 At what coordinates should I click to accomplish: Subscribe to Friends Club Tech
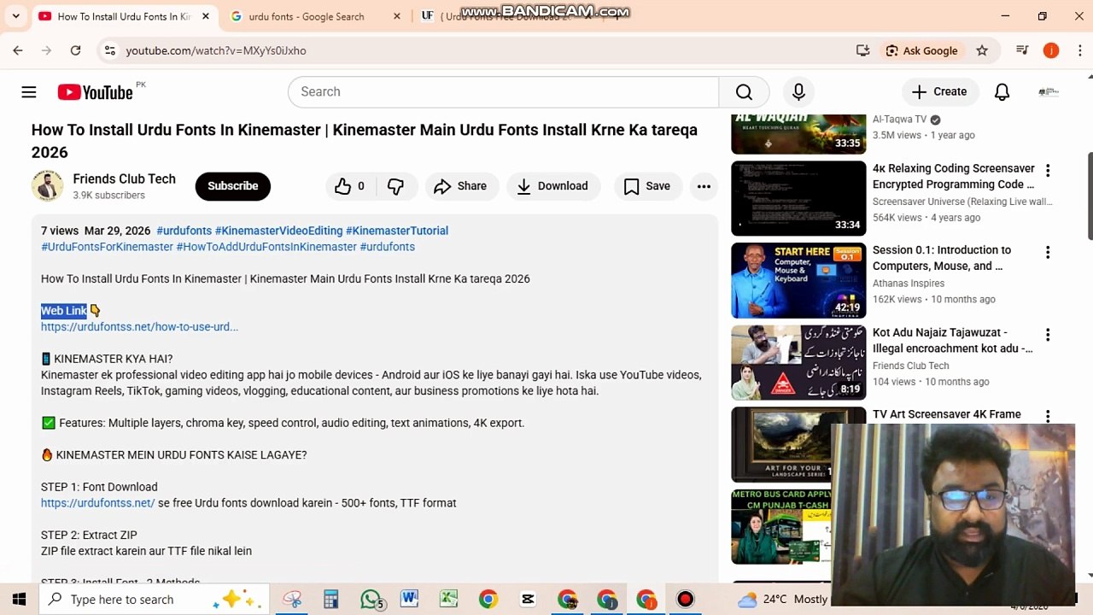point(232,185)
